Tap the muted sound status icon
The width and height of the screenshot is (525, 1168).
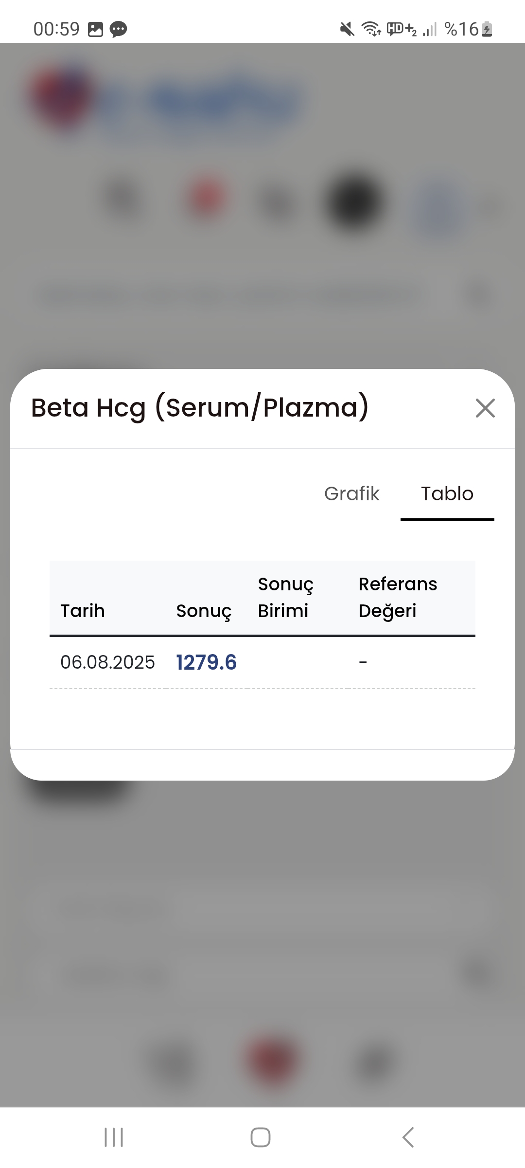(x=347, y=30)
